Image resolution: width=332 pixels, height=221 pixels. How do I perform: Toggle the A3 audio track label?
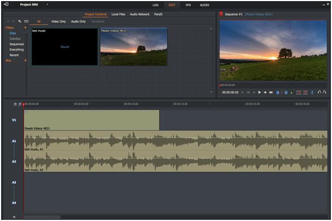(x=14, y=182)
